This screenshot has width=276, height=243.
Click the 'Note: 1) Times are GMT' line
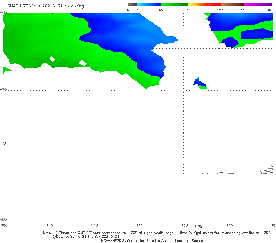pyautogui.click(x=157, y=233)
